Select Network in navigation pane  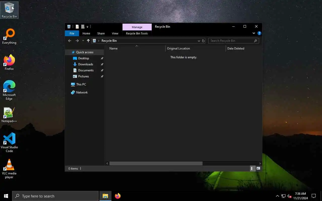[x=82, y=92]
